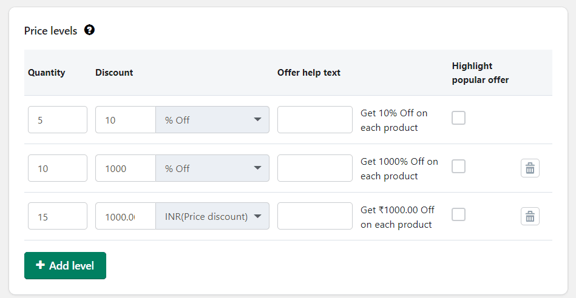Viewport: 576px width, 298px height.
Task: Highlight the 1000% Off offer as popular
Action: click(459, 166)
